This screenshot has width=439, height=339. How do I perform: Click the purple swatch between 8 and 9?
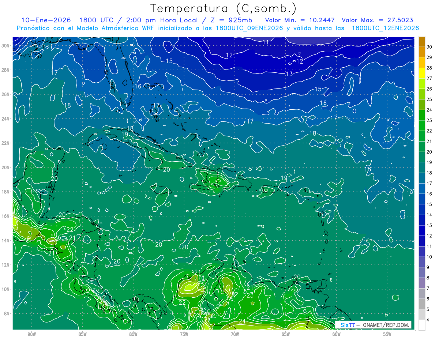click(x=422, y=273)
